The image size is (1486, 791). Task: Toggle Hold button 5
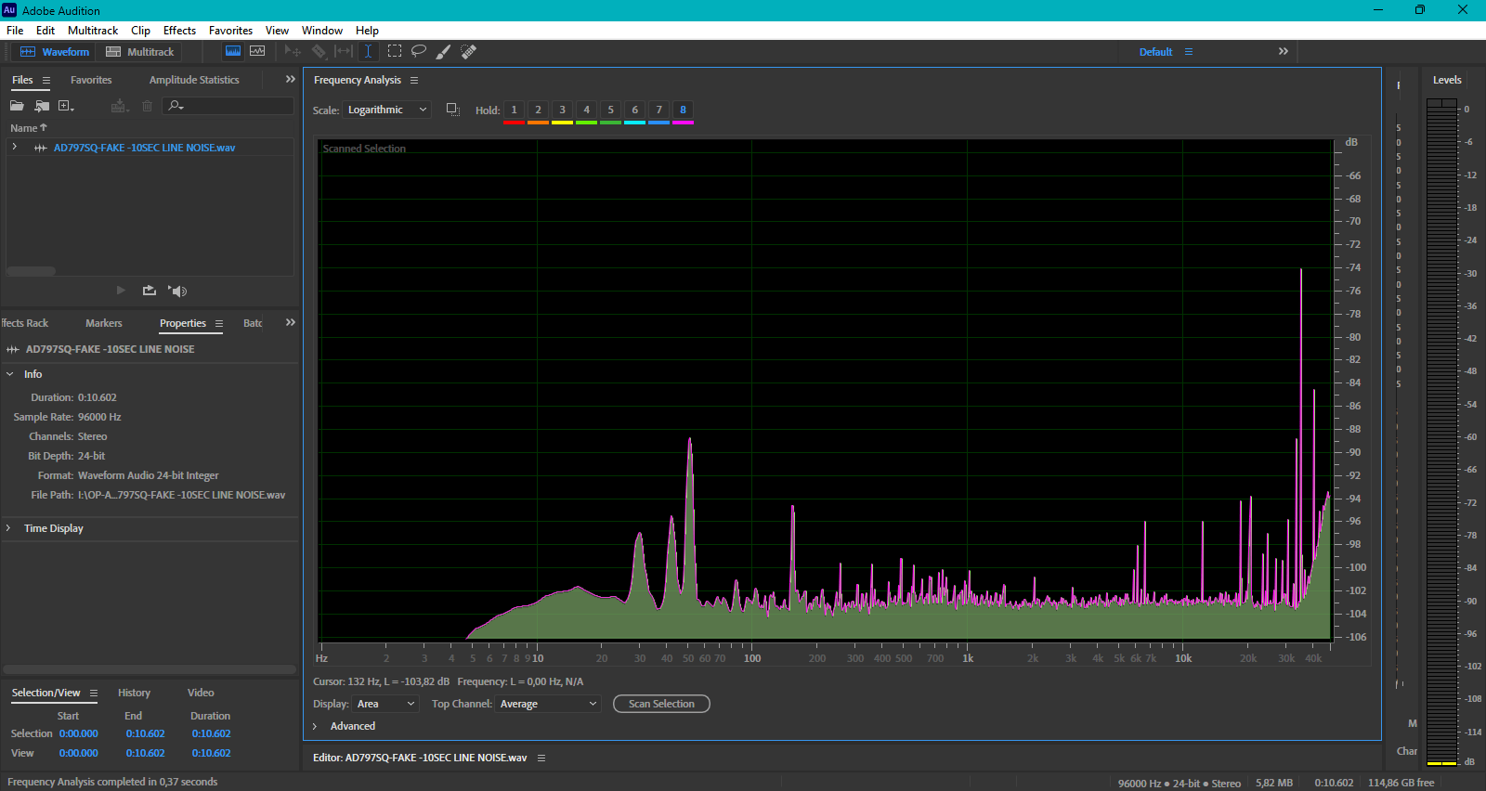click(x=610, y=110)
